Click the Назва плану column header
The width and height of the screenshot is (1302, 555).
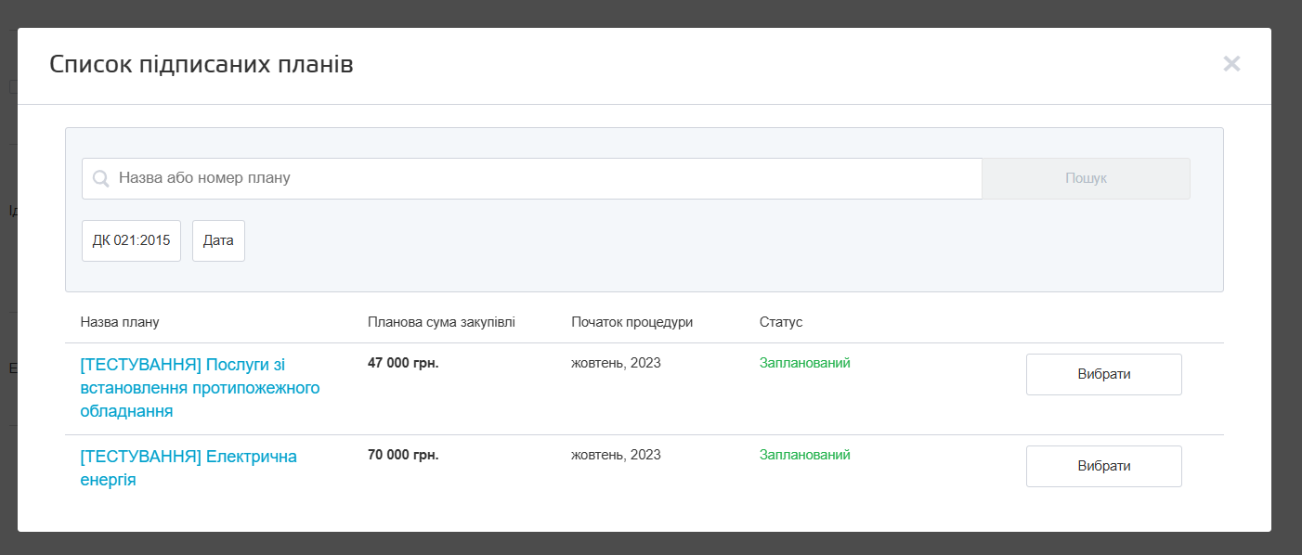pos(120,322)
